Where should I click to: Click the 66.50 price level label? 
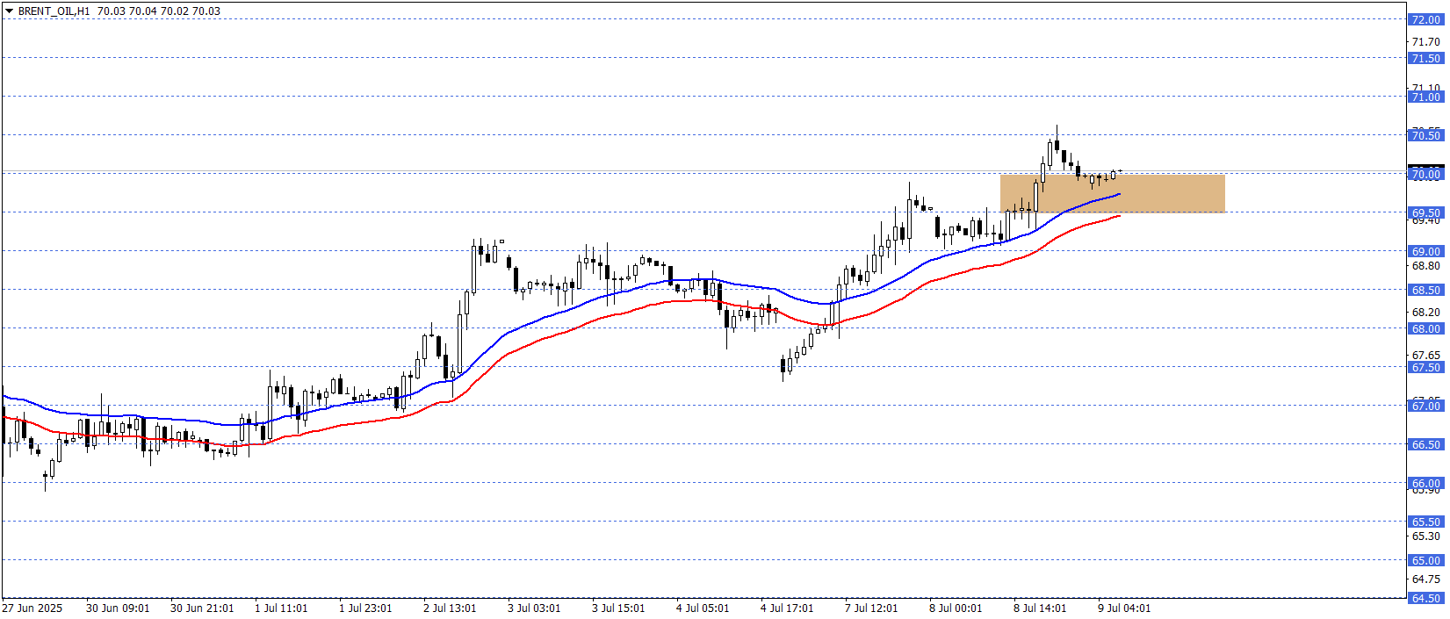coord(1425,444)
